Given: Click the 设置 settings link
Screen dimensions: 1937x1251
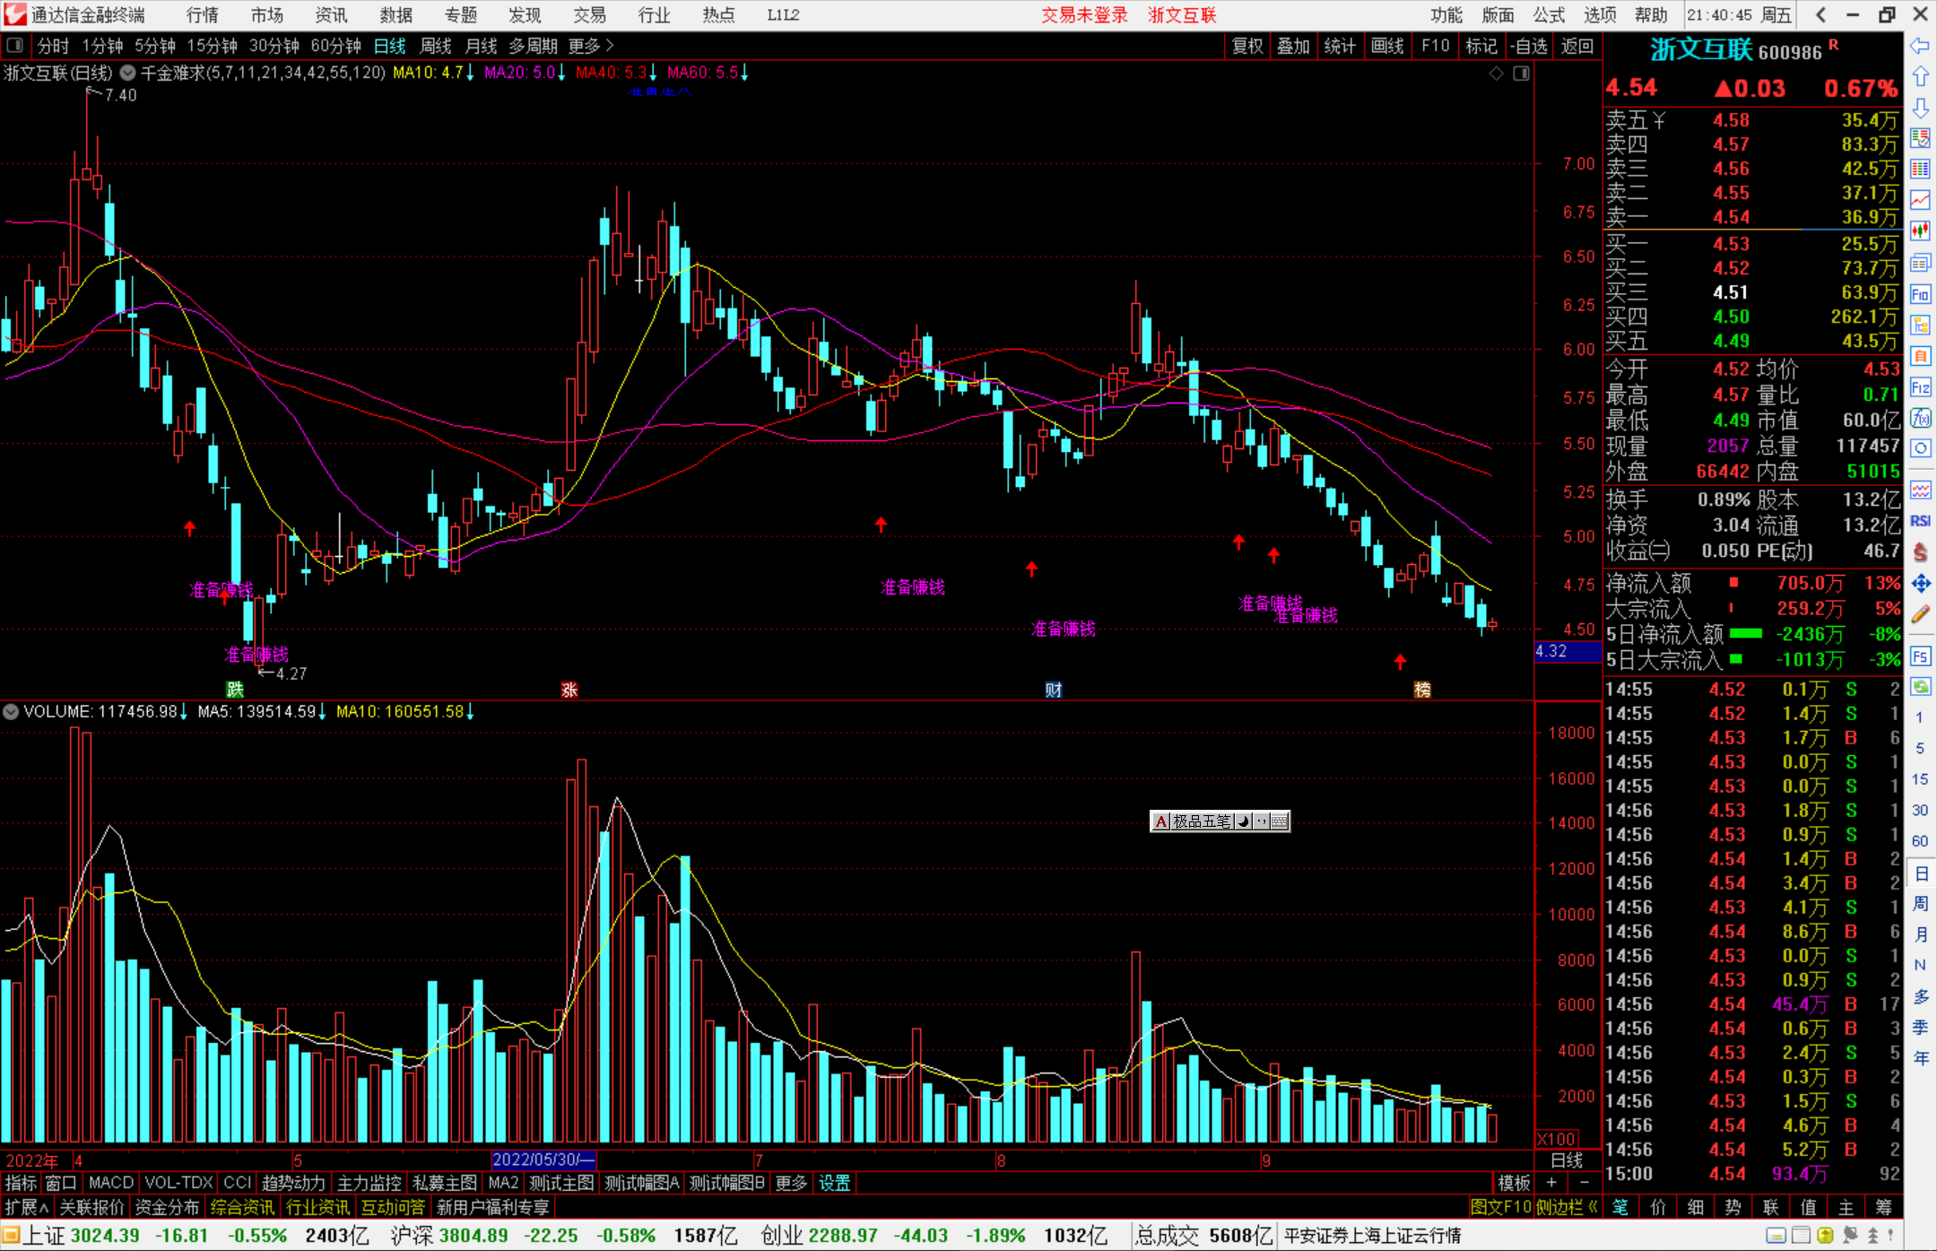Looking at the screenshot, I should click(x=835, y=1183).
